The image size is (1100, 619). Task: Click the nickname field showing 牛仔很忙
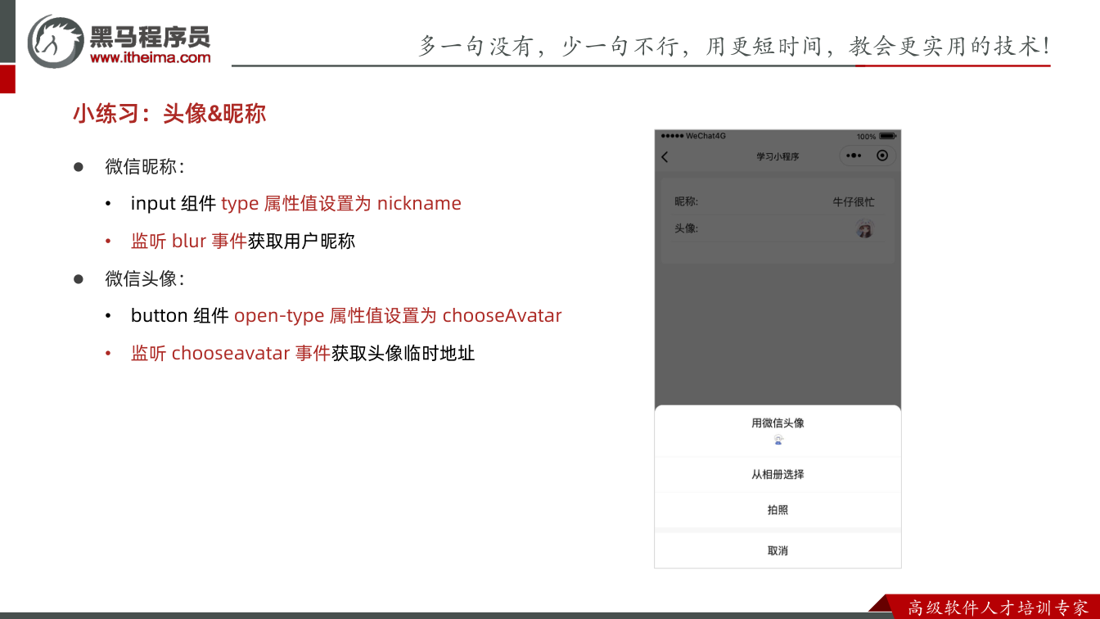(x=854, y=201)
